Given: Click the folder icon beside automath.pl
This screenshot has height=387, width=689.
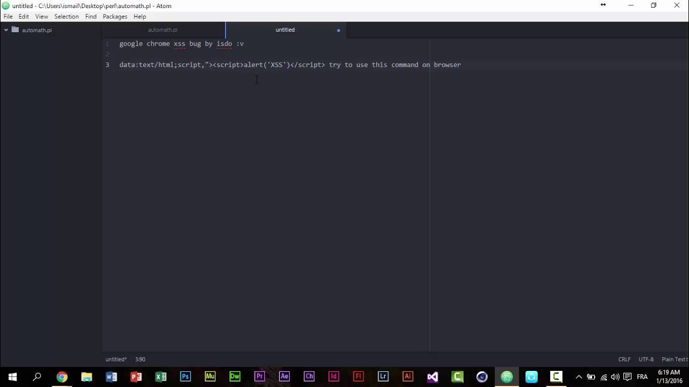Looking at the screenshot, I should coord(15,30).
